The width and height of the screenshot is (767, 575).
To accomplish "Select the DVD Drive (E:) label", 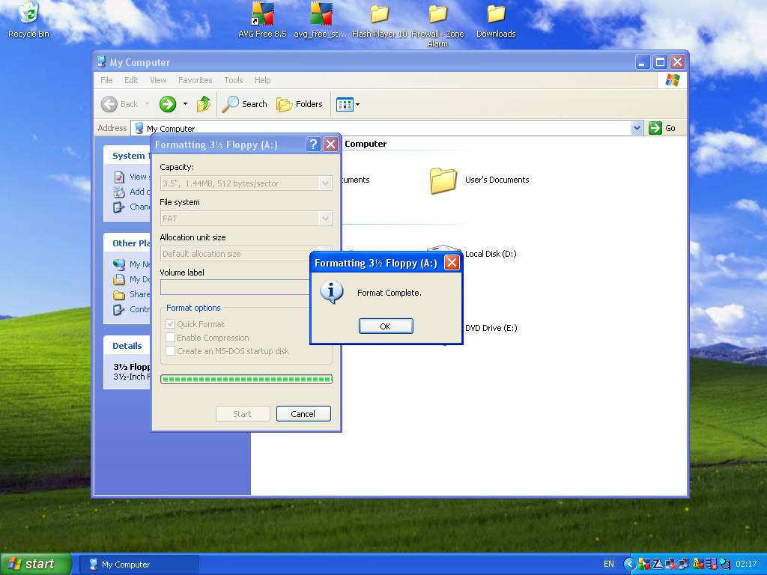I will [491, 328].
